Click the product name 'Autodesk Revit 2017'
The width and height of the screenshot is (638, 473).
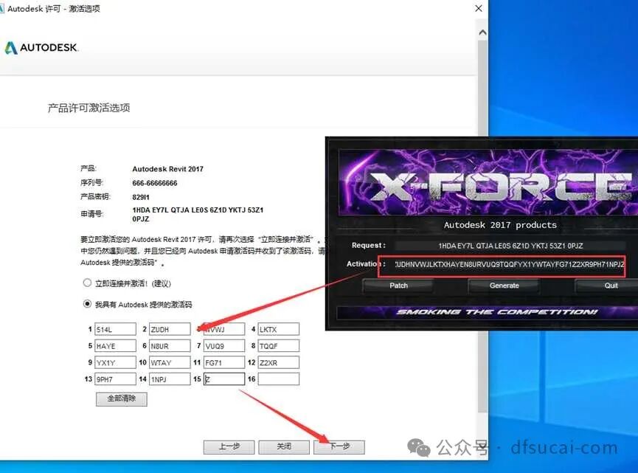click(x=167, y=169)
